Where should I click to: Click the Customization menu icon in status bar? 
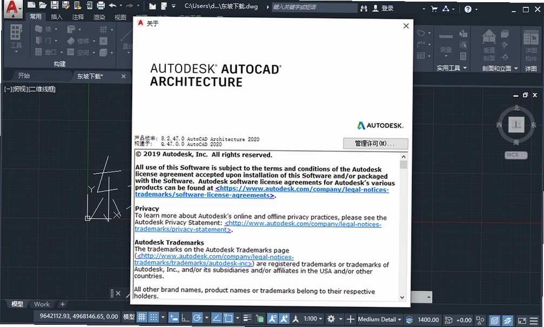pyautogui.click(x=534, y=321)
